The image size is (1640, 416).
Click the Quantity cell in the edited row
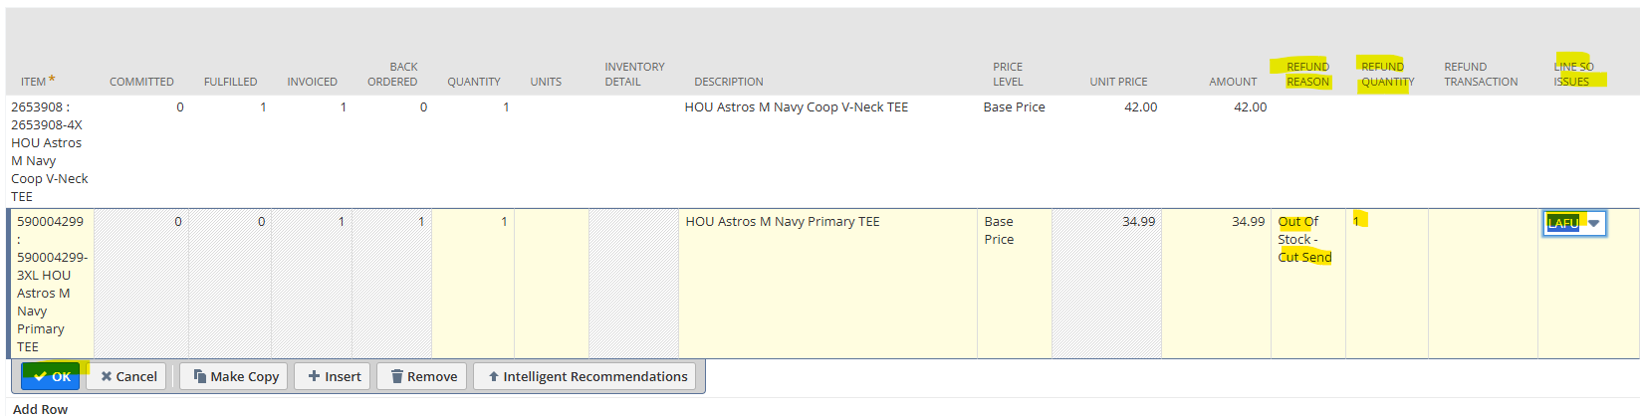[x=472, y=284]
